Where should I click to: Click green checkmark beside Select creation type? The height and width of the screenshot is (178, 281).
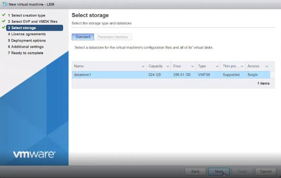click(x=4, y=15)
